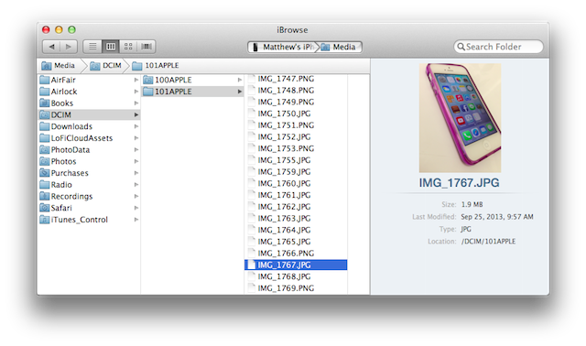Click the Photos folder icon
Viewport: 586px width, 346px height.
tap(45, 161)
